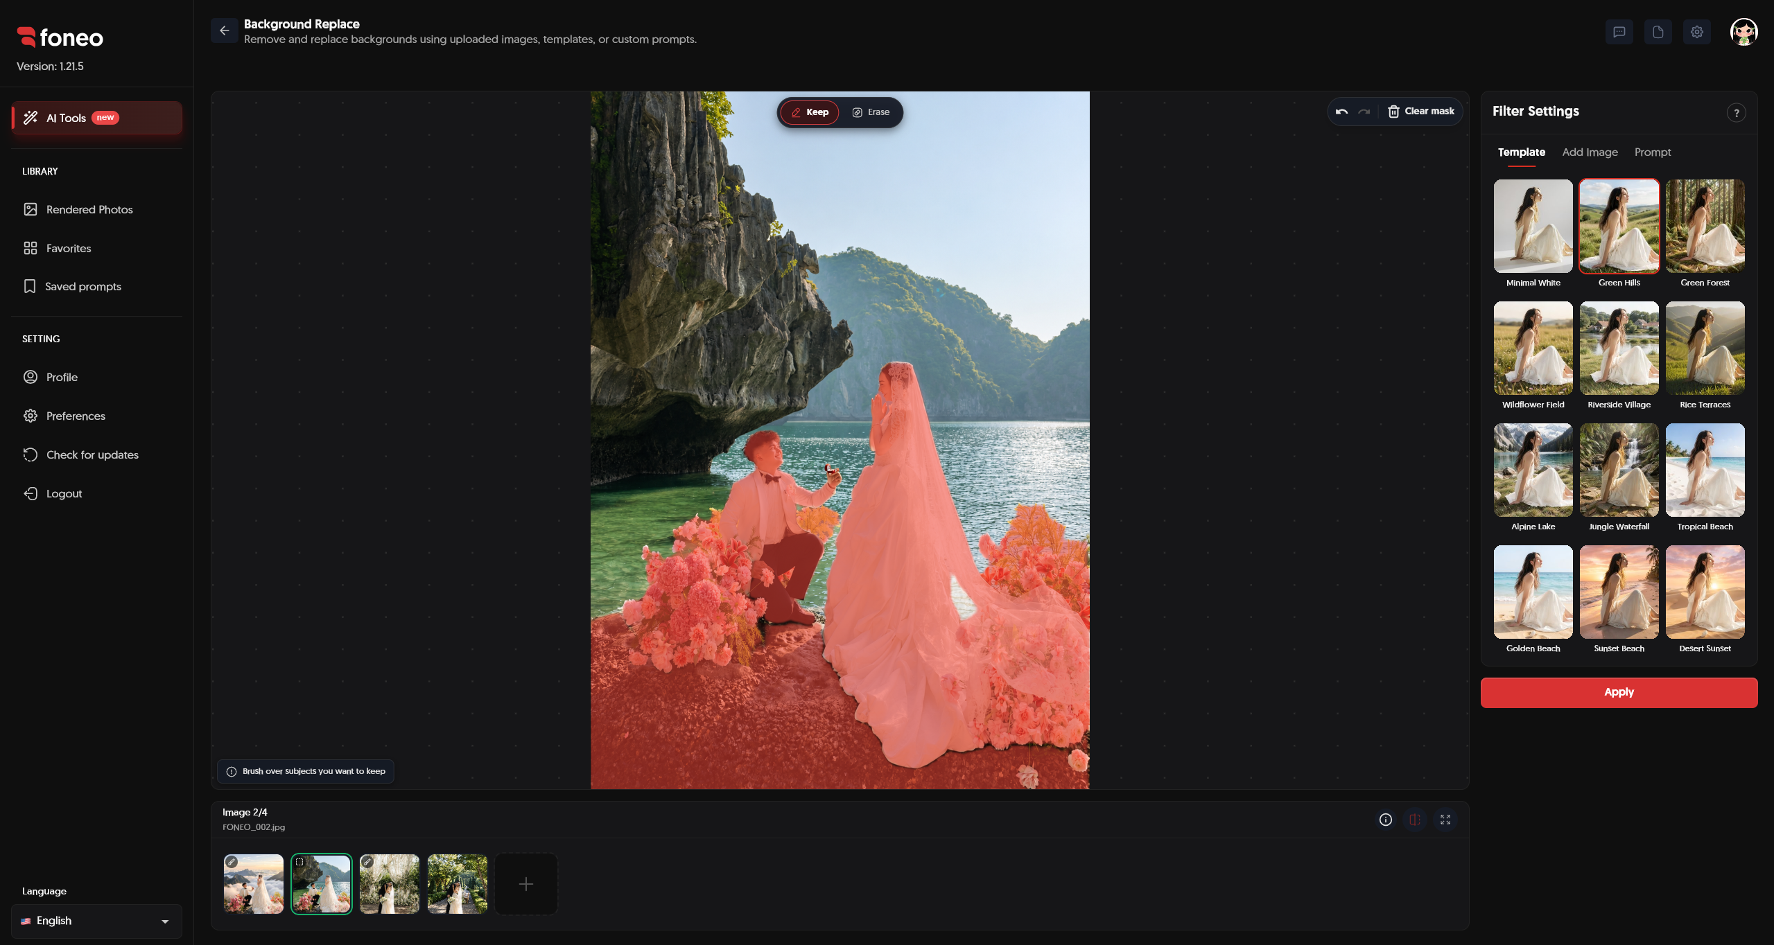Click the Apply button

(1619, 692)
